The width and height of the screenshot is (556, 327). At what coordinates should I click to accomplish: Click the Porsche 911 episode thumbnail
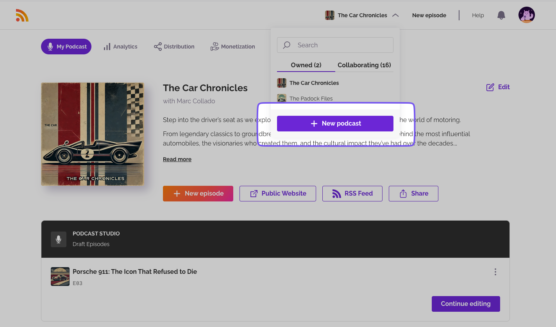60,277
